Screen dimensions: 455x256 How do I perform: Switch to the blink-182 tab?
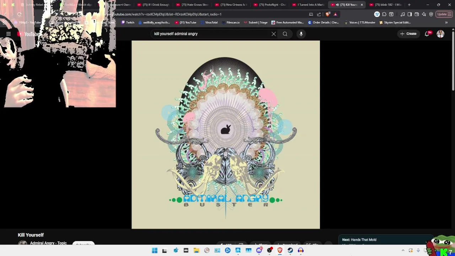pyautogui.click(x=386, y=5)
